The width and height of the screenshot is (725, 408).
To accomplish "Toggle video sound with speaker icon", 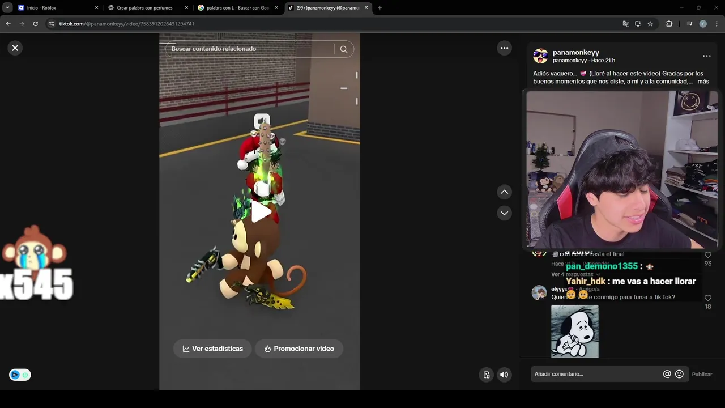I will click(x=504, y=375).
